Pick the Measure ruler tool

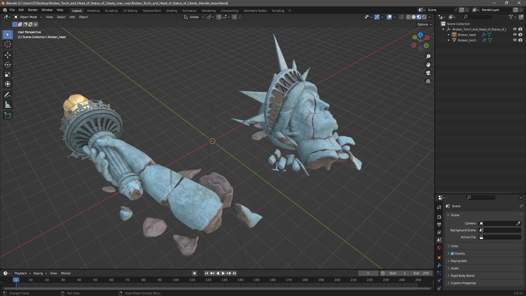point(8,105)
